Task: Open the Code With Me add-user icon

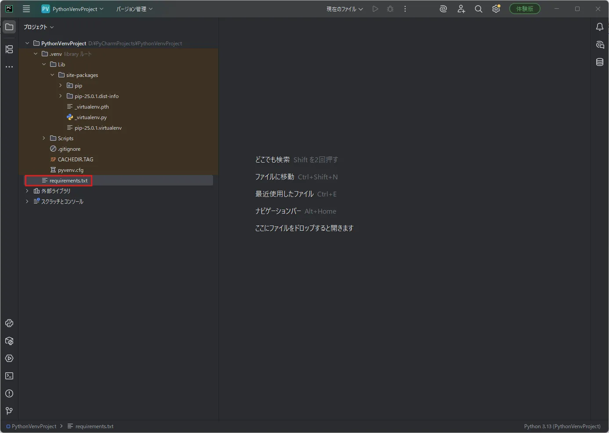Action: coord(461,9)
